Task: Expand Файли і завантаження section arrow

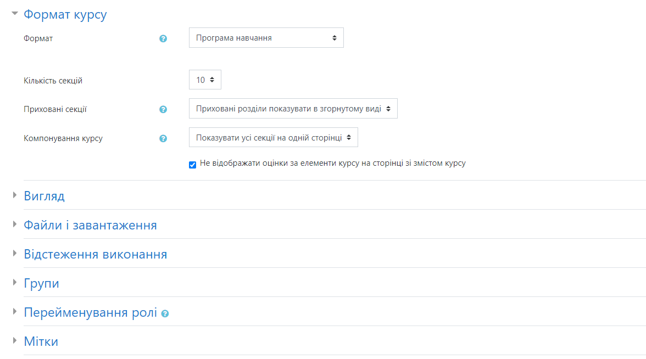Action: [x=15, y=225]
